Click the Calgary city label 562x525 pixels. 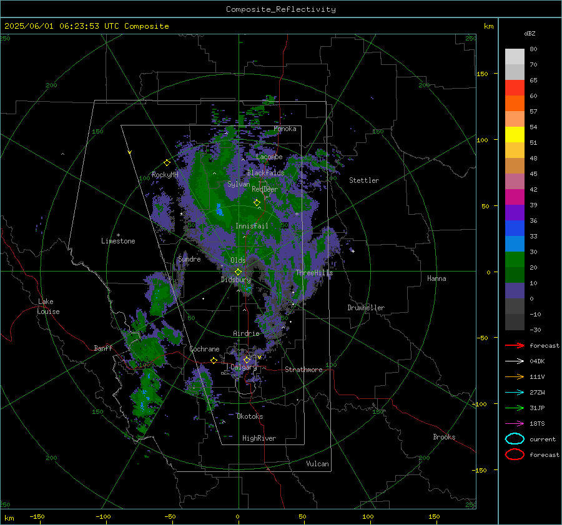click(244, 367)
